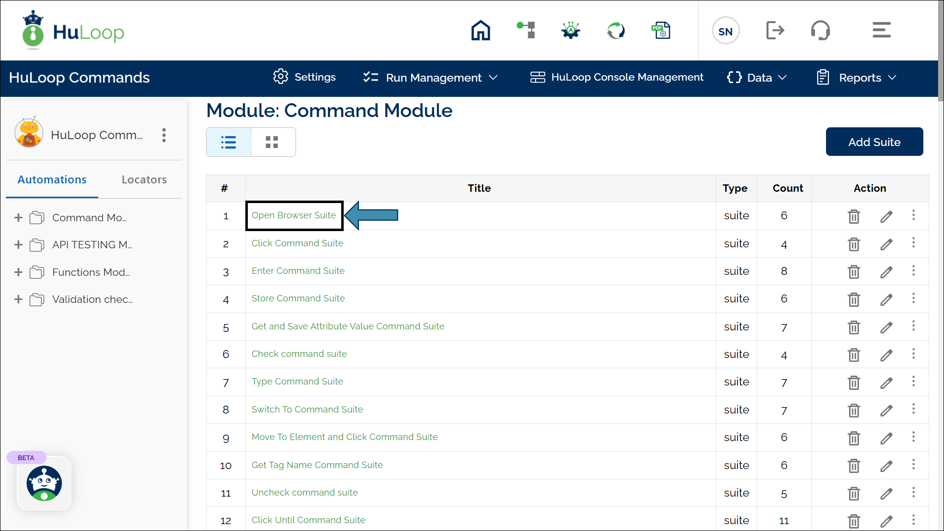Edit the Enter Command Suite row

pyautogui.click(x=886, y=272)
